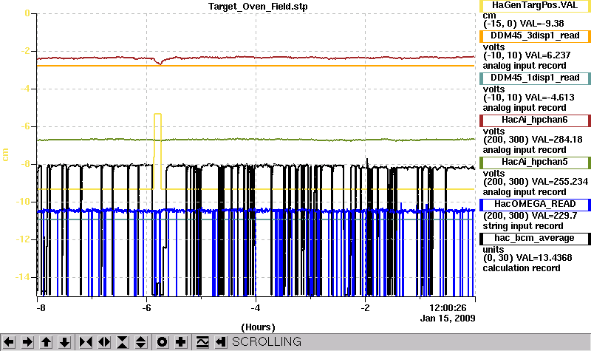Viewport: 591px width, 351px height.
Task: Click the auto-scale circle icon
Action: pyautogui.click(x=163, y=342)
